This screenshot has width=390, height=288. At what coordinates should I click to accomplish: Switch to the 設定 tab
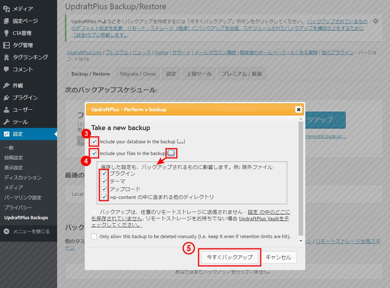(171, 74)
